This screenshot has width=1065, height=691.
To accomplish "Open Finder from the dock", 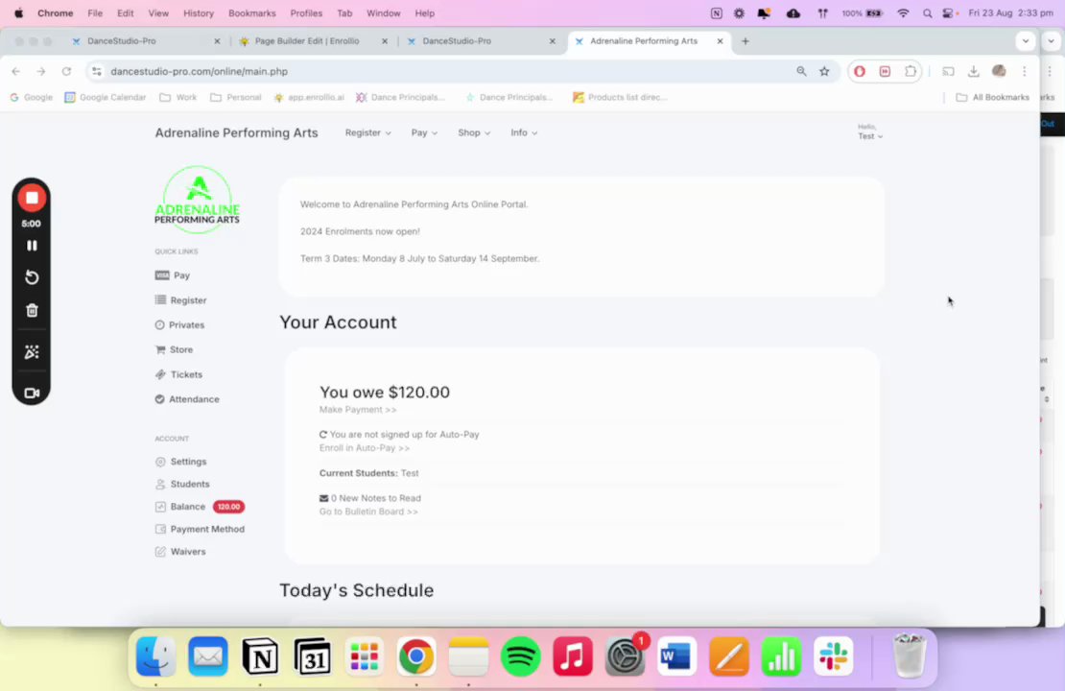I will pyautogui.click(x=156, y=656).
